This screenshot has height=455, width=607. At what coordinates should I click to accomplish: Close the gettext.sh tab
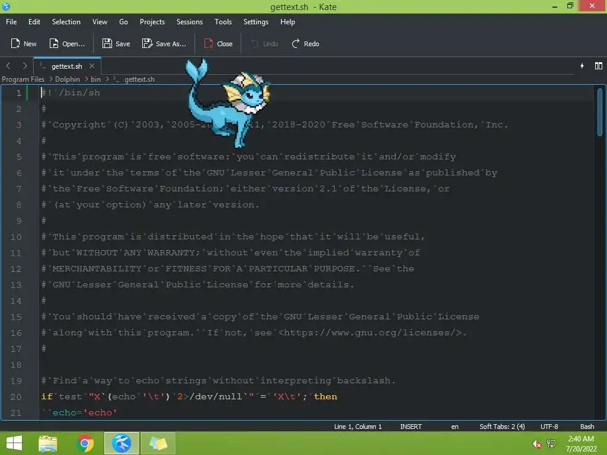click(92, 66)
